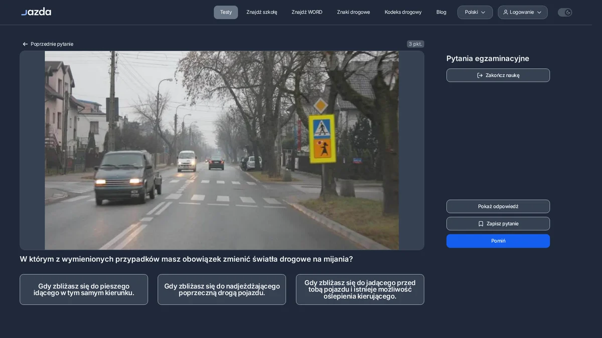Click the Pytania egzaminacyjne heading
This screenshot has height=338, width=602.
pyautogui.click(x=488, y=59)
